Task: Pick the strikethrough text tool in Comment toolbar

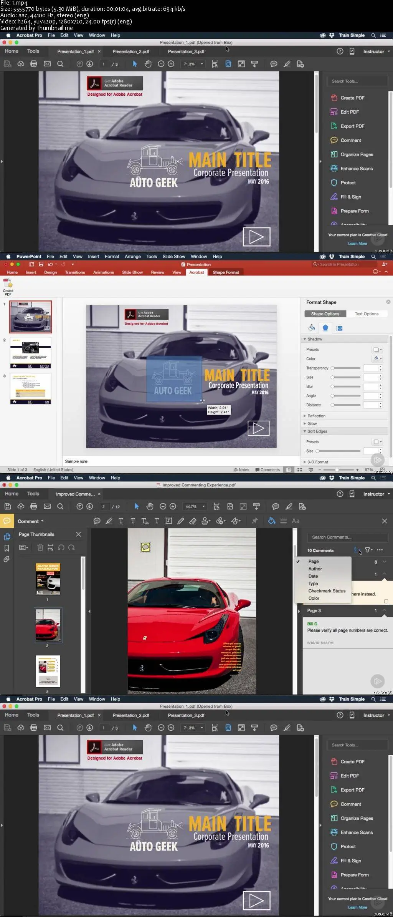Action: [x=133, y=521]
